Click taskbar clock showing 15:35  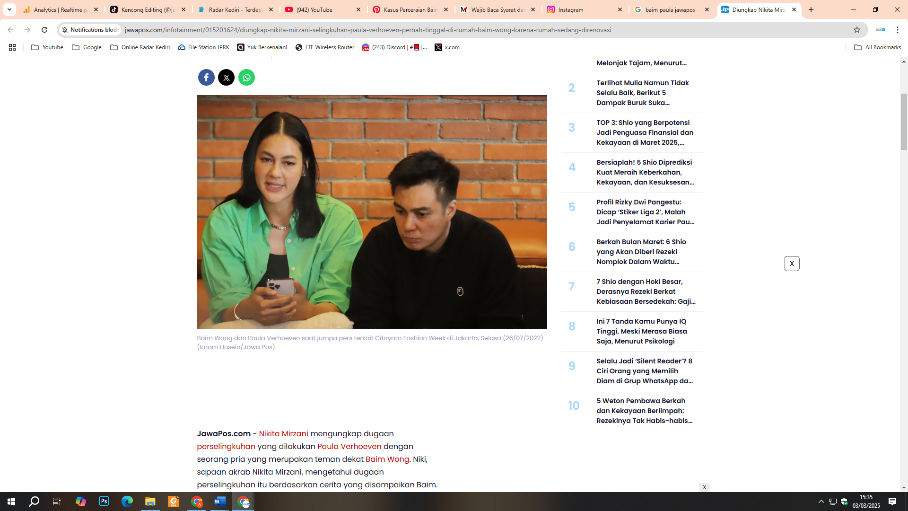(866, 502)
